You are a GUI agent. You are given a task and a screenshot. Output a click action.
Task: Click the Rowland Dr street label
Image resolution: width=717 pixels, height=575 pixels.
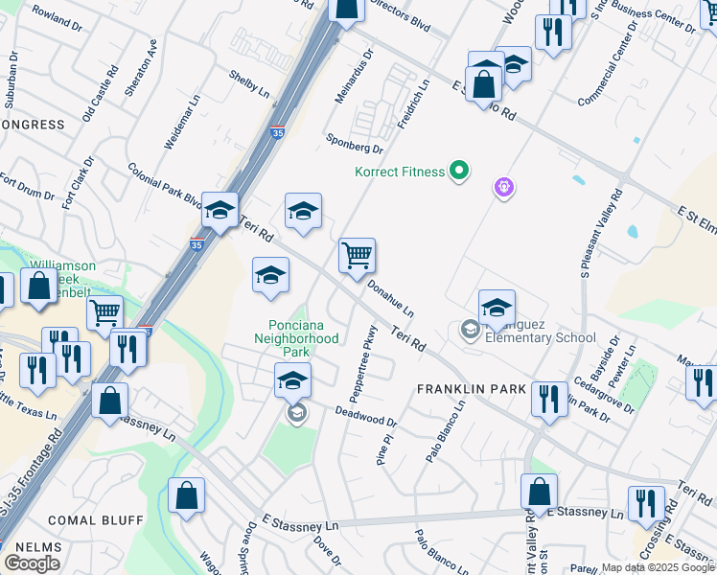[58, 19]
